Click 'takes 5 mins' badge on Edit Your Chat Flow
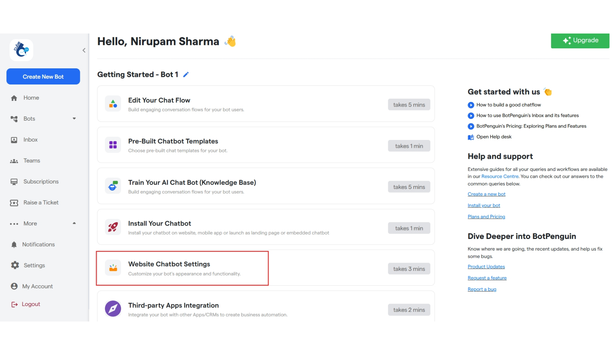Screen dimensions: 614x355 (x=409, y=105)
